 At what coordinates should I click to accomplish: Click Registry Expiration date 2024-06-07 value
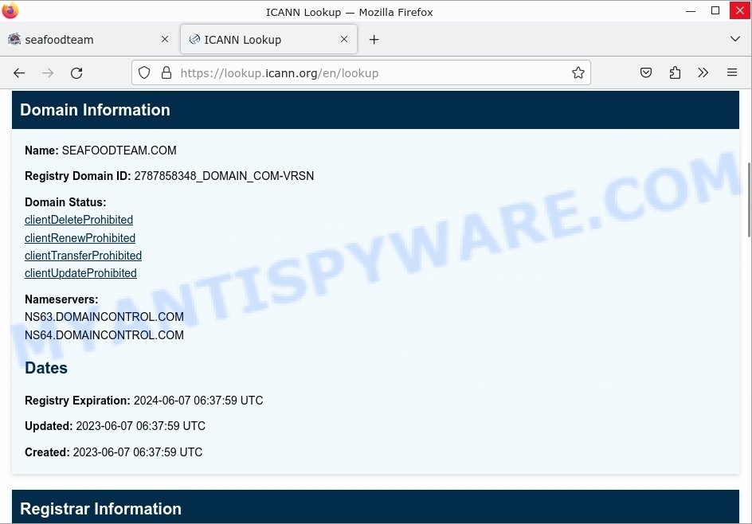coord(198,401)
